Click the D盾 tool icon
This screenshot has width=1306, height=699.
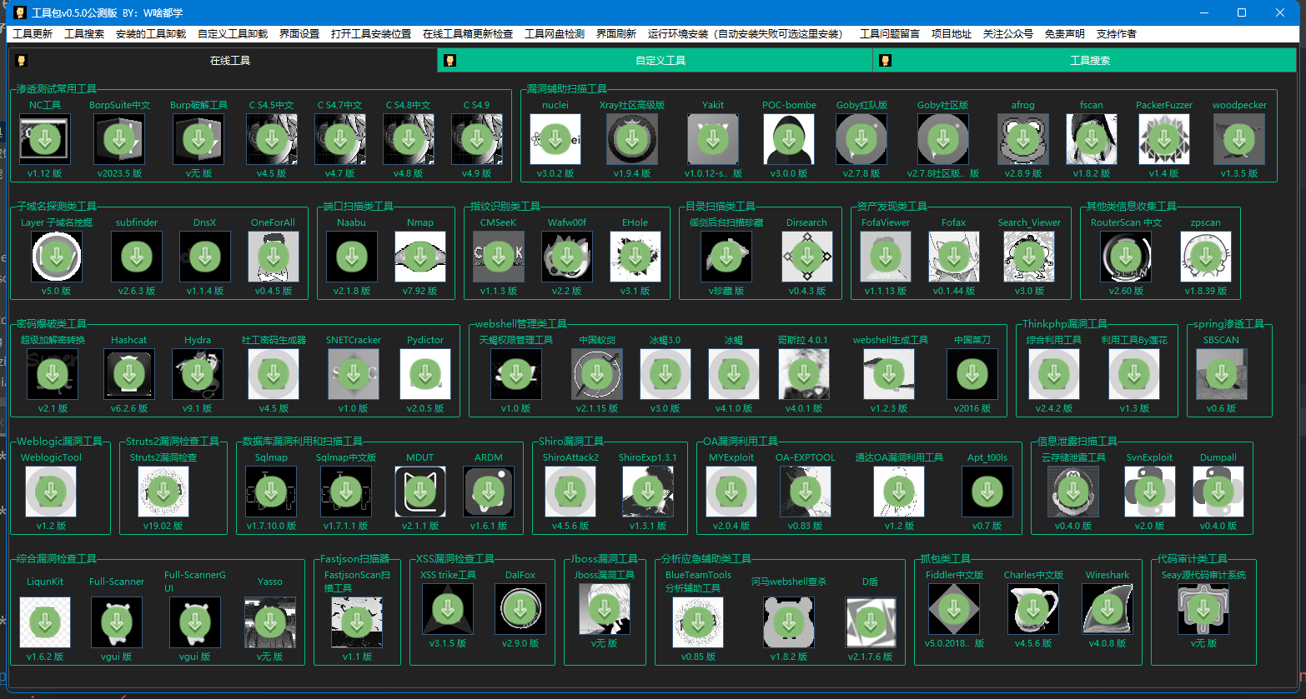(x=871, y=622)
